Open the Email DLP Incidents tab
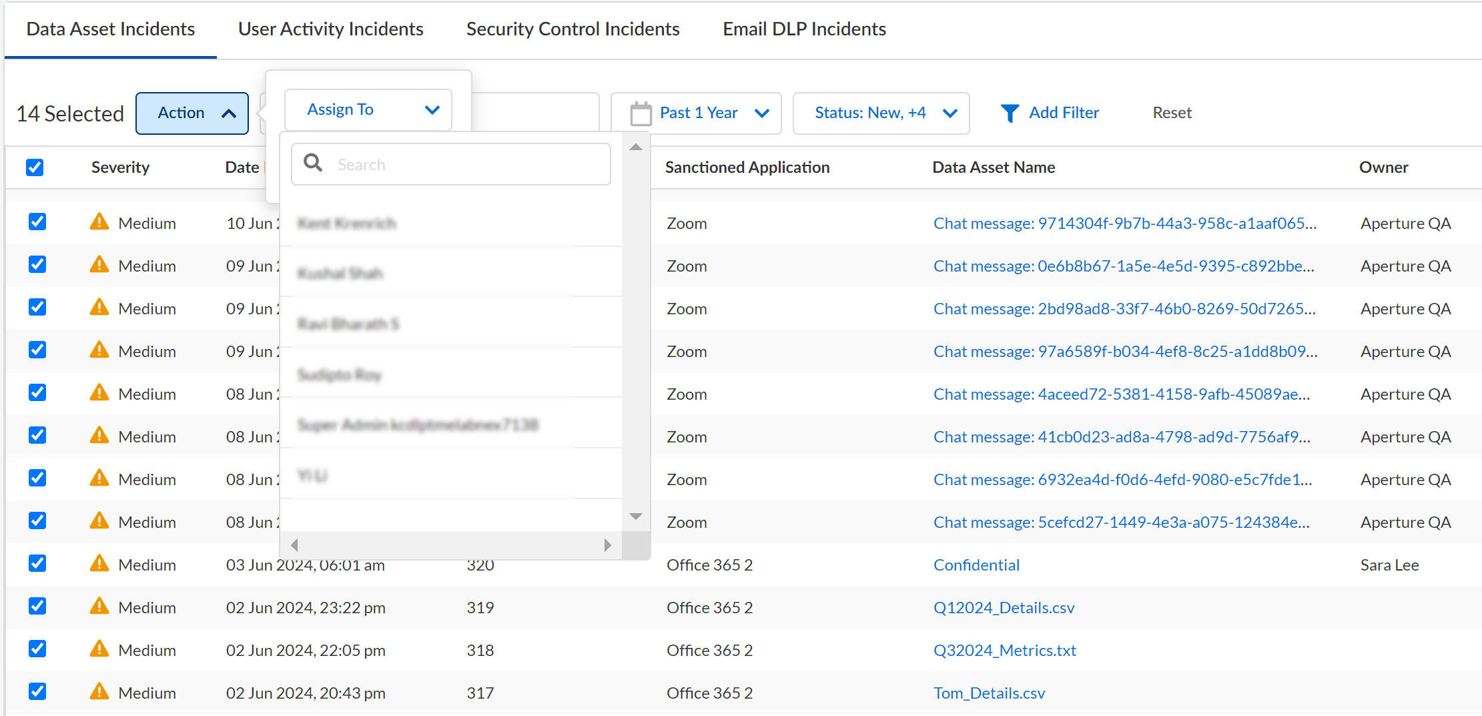This screenshot has height=716, width=1482. (804, 29)
